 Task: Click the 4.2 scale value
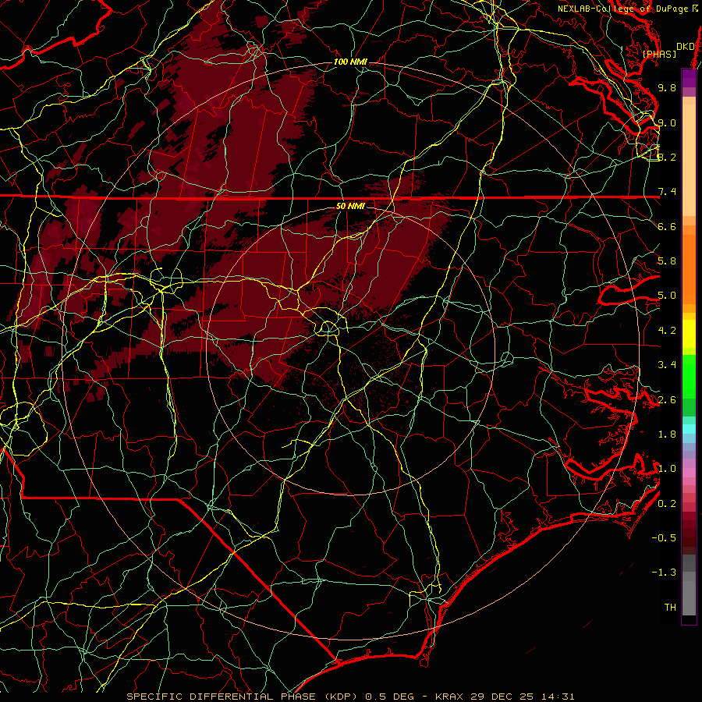(x=667, y=331)
